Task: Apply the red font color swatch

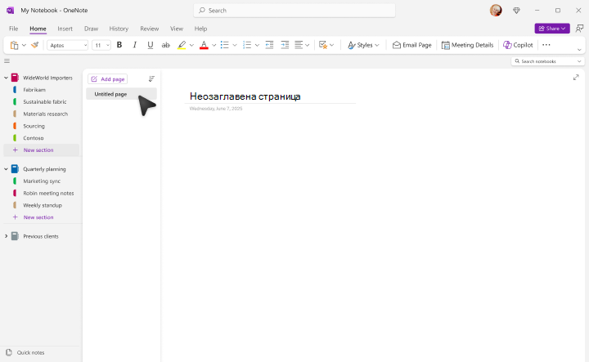Action: coord(204,45)
